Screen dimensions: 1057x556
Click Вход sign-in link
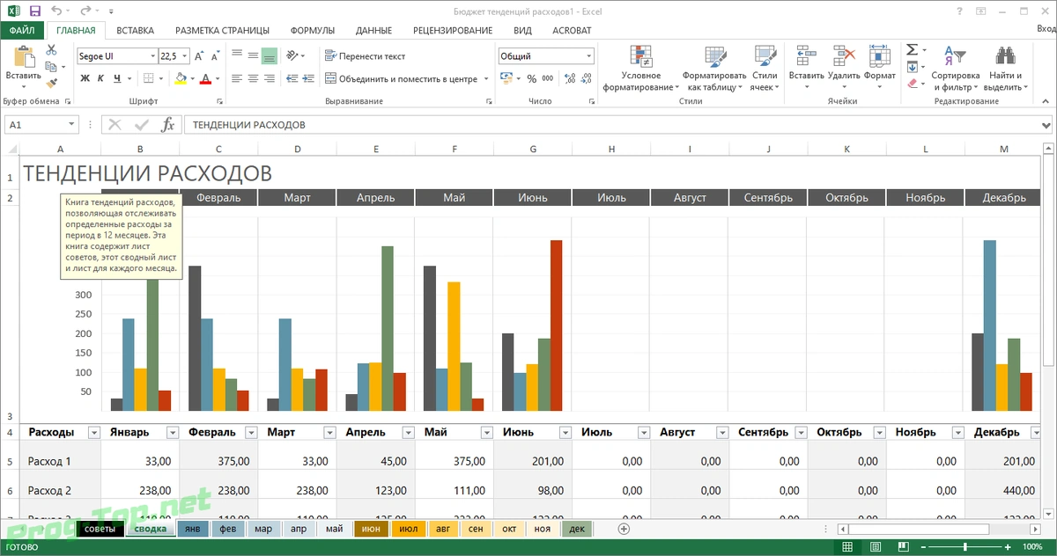[1045, 30]
